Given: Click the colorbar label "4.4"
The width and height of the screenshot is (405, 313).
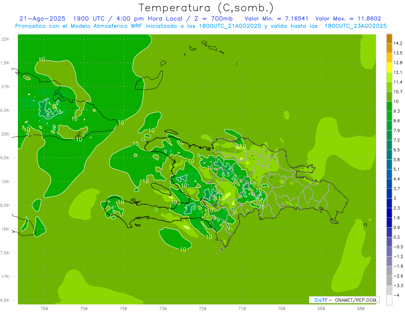Looking at the screenshot, I should point(397,179).
